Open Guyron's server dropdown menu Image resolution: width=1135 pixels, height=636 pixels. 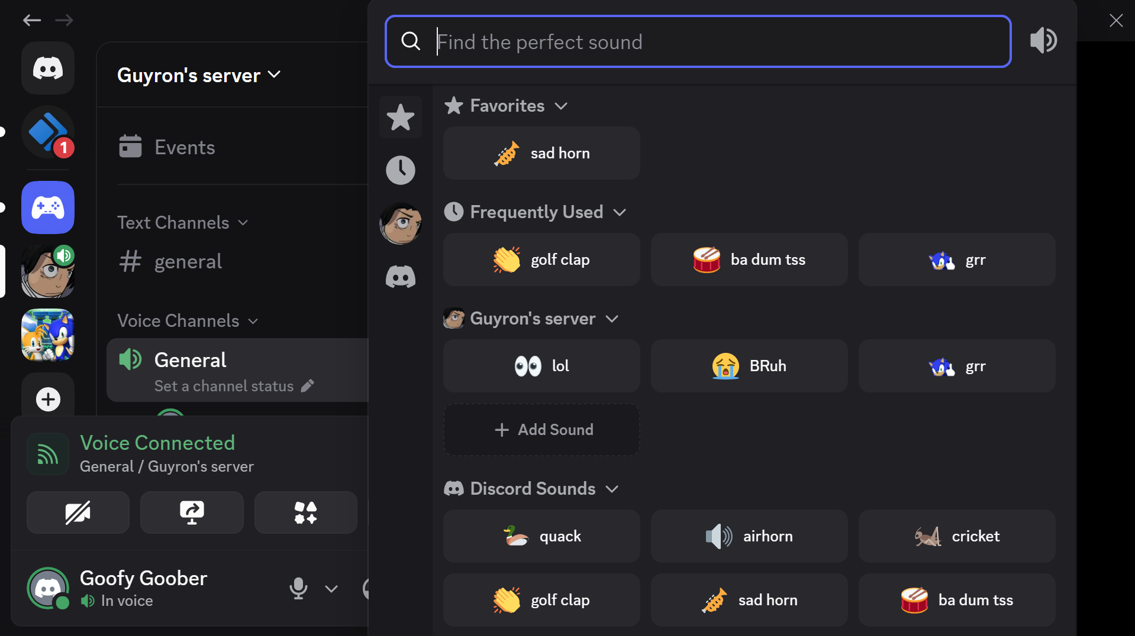coord(199,75)
